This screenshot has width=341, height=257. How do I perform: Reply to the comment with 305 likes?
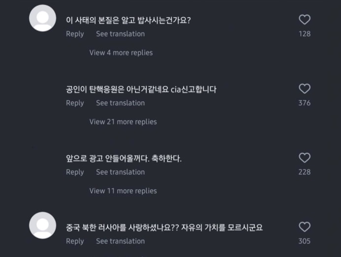tap(75, 241)
